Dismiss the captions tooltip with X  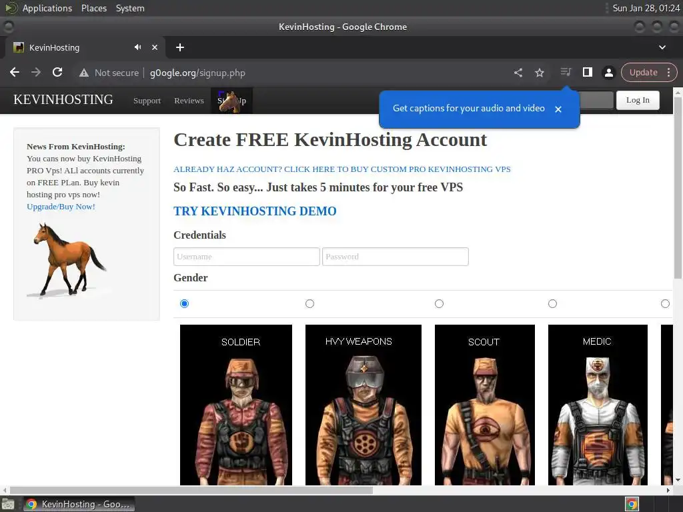[x=558, y=109]
